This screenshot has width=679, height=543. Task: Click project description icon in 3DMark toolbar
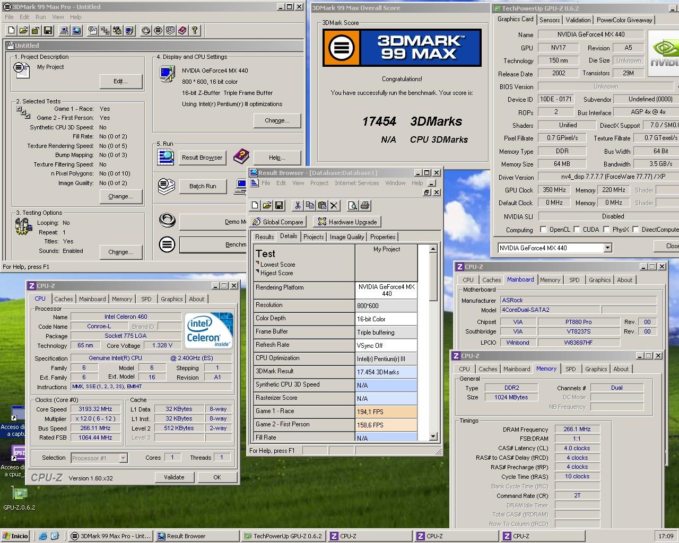[93, 30]
